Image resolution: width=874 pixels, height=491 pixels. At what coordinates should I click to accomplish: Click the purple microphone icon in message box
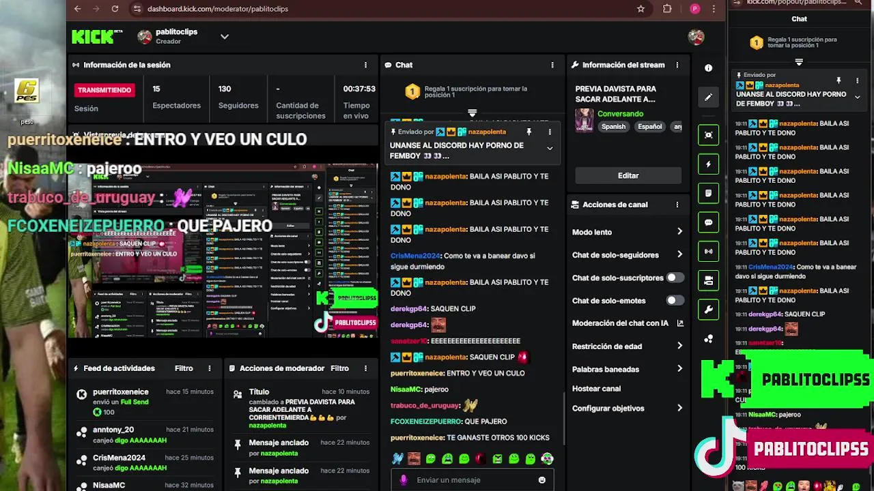pyautogui.click(x=404, y=480)
